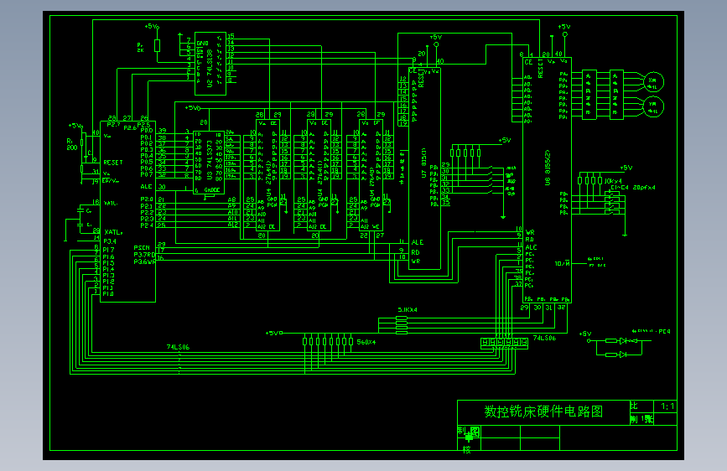Screen dimensions: 727x471
Task: Click the P2.4 pin label
Action: point(147,225)
